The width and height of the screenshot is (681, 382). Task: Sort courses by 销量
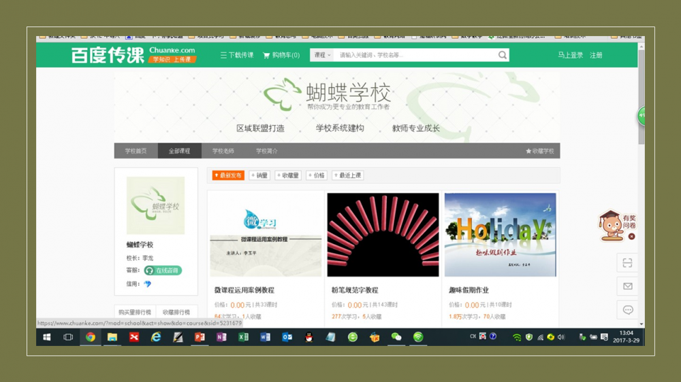[x=259, y=175]
